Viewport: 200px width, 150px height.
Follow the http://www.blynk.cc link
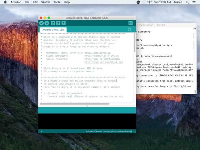(x=97, y=53)
